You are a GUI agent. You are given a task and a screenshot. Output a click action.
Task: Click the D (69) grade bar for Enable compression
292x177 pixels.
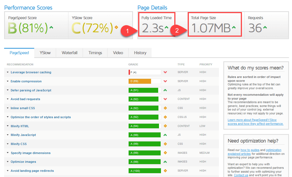pos(140,81)
